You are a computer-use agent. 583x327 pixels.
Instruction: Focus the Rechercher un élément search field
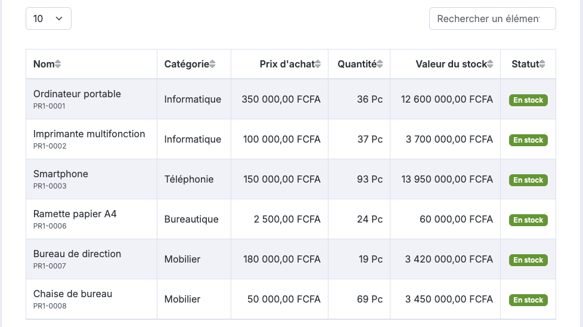(492, 18)
